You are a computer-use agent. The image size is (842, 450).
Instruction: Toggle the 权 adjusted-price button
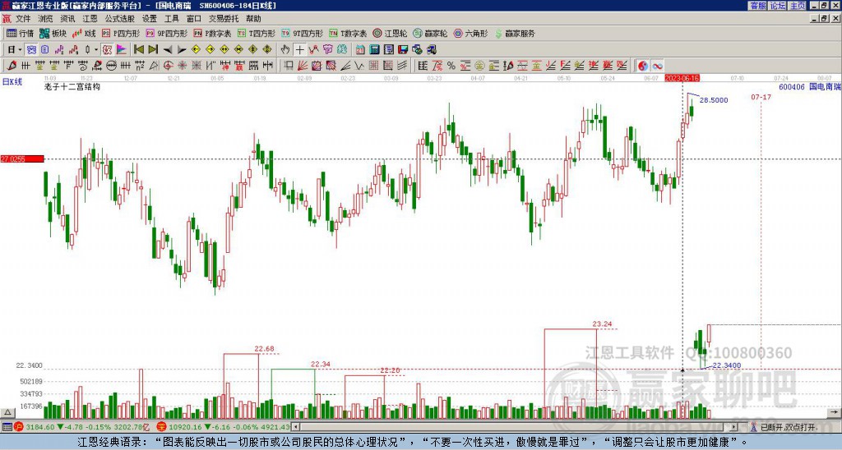tap(107, 49)
